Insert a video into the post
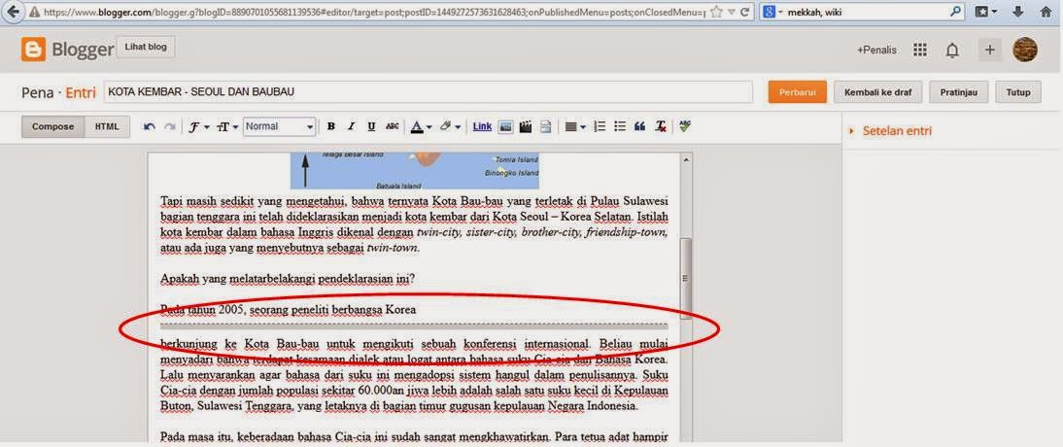 point(526,127)
